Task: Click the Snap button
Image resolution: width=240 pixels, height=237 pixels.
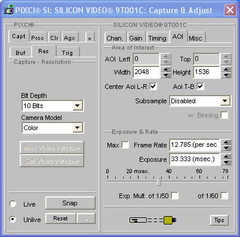Action: (70, 203)
